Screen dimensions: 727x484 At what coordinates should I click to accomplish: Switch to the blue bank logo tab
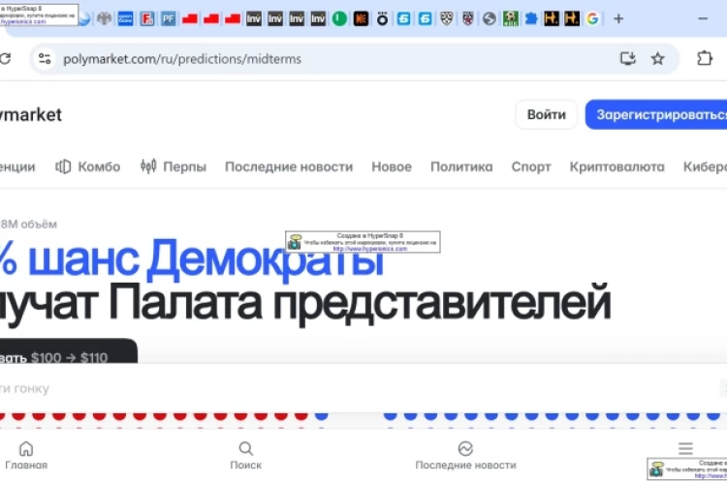(x=125, y=19)
